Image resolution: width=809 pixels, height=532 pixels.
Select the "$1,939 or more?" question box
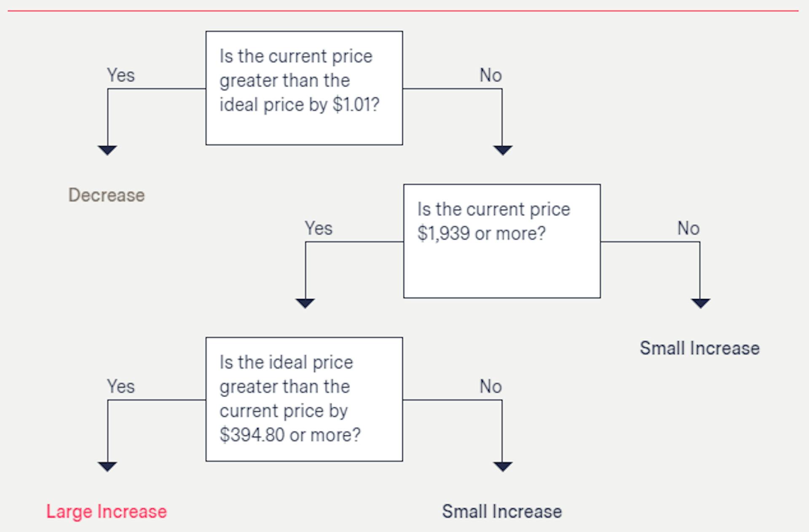502,241
